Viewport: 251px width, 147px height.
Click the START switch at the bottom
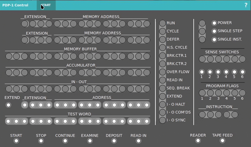pyautogui.click(x=16, y=141)
